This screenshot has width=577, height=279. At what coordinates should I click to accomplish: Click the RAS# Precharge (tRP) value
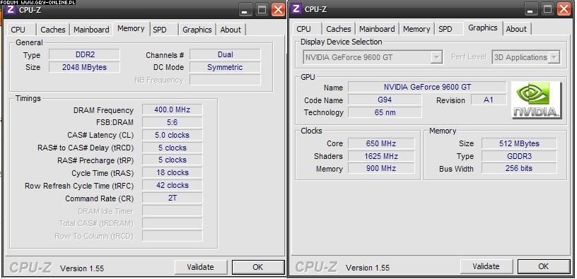[173, 160]
